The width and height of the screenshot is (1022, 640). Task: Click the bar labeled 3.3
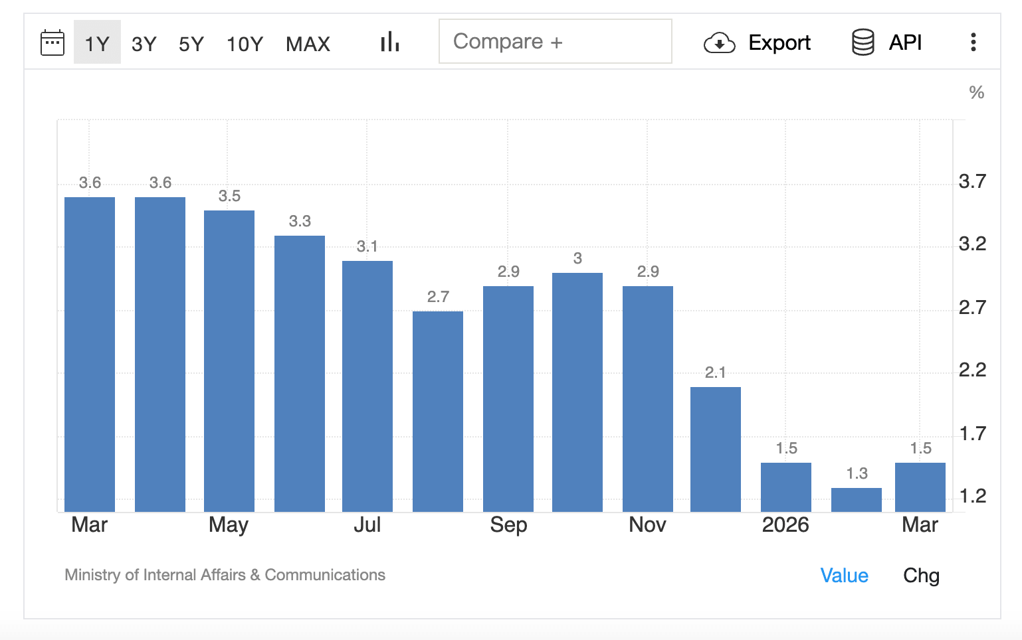click(300, 374)
